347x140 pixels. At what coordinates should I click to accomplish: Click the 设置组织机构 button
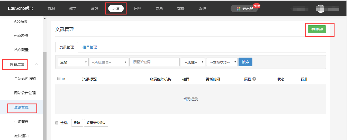click(96, 123)
